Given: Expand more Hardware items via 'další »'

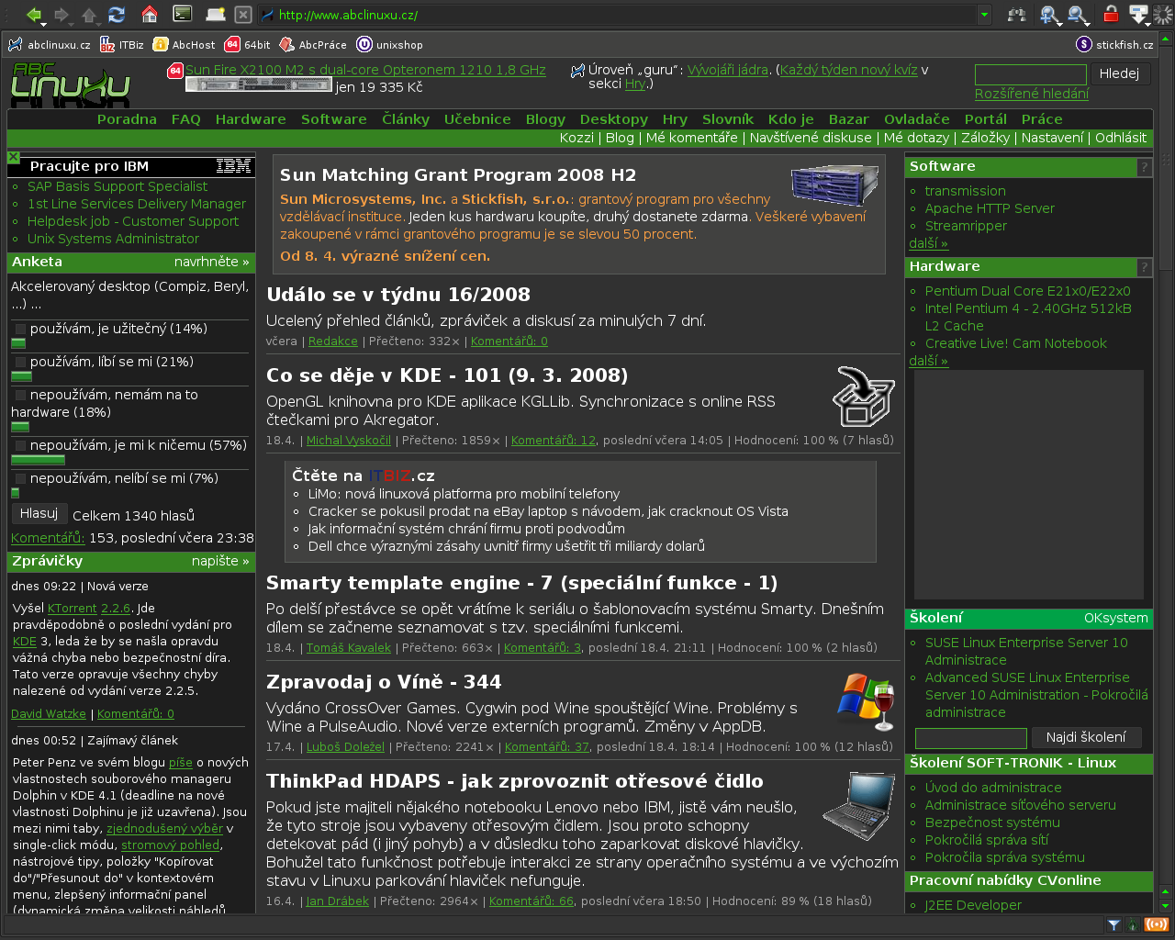Looking at the screenshot, I should [928, 361].
